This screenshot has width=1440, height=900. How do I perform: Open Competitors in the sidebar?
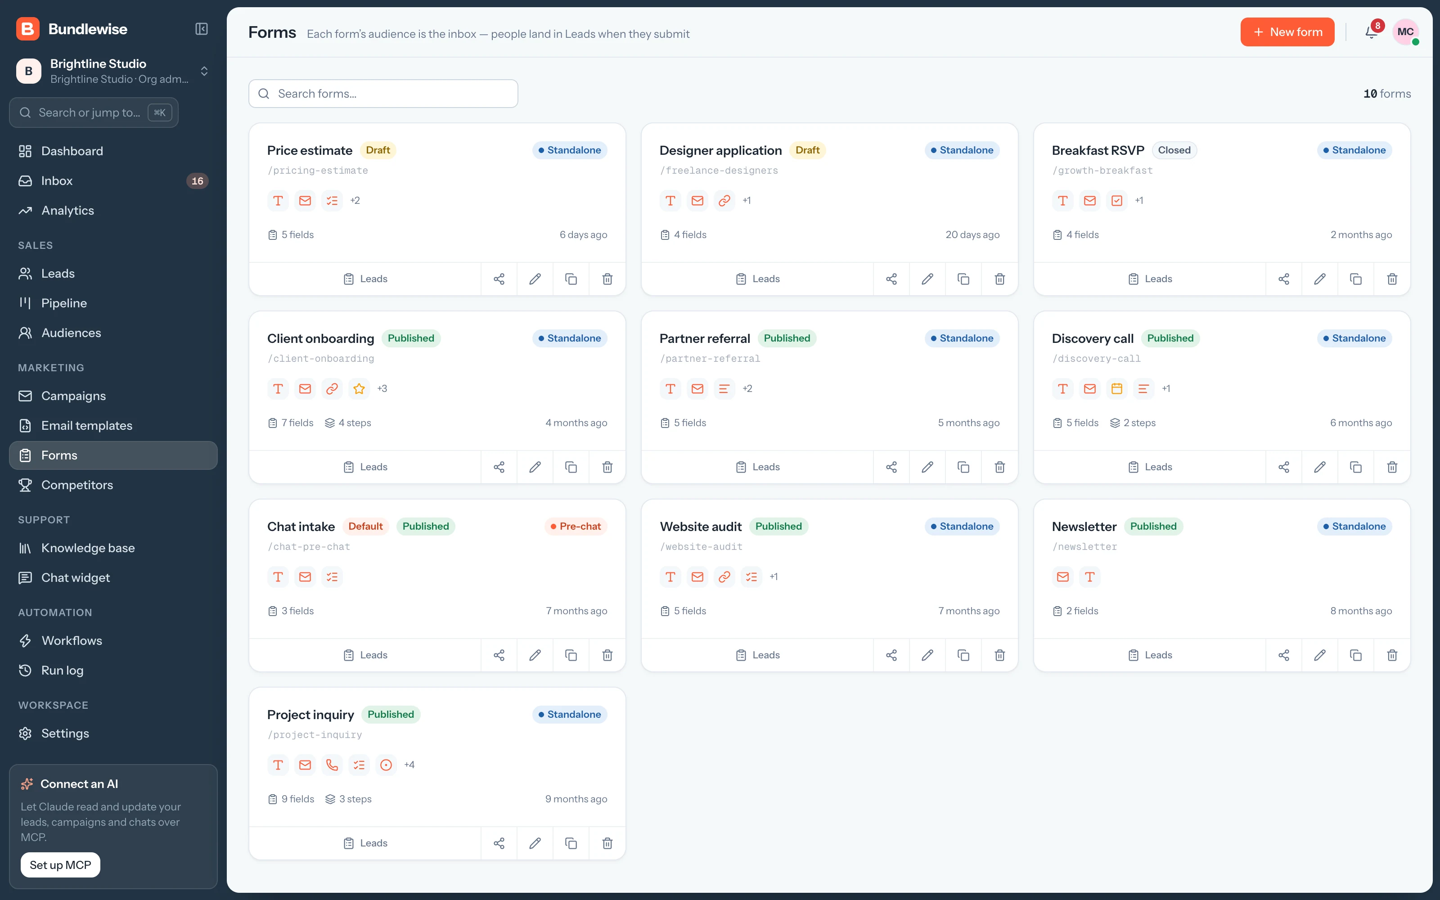113,485
